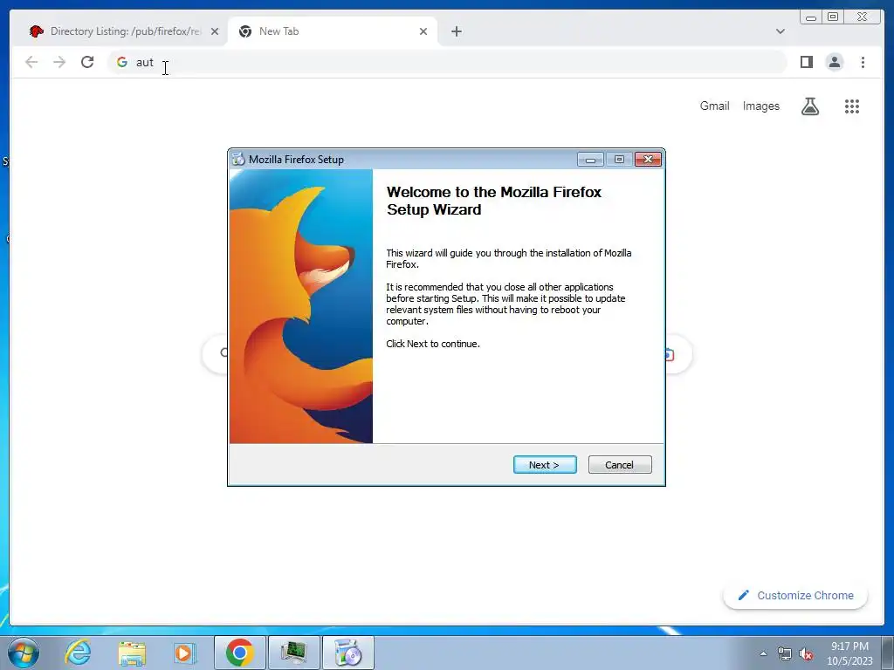Click the Chrome address bar
The width and height of the screenshot is (894, 670).
[x=448, y=62]
